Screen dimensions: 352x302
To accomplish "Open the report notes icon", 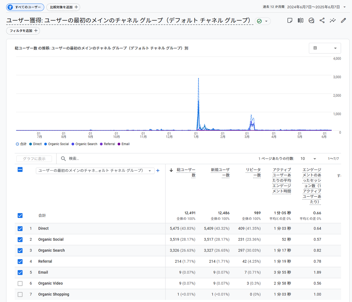I will (x=290, y=21).
